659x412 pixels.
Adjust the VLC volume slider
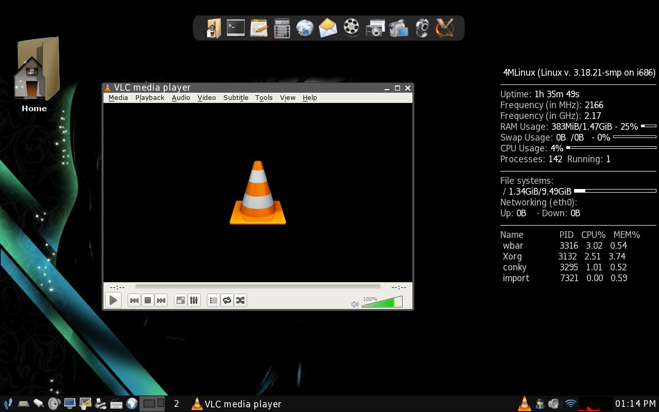381,302
